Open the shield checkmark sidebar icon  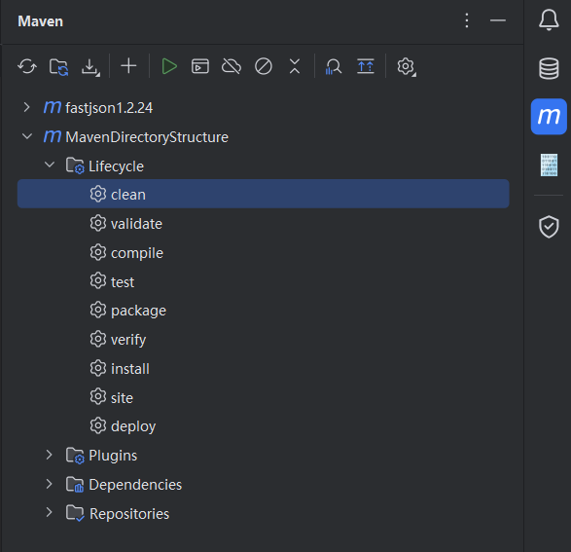(549, 227)
